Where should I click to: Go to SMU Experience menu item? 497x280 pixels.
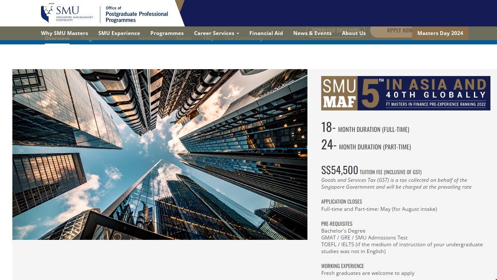pos(119,33)
